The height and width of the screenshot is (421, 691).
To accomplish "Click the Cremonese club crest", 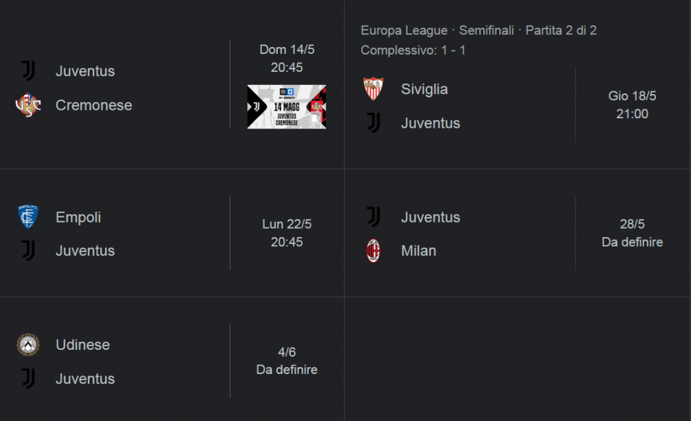I will (28, 105).
